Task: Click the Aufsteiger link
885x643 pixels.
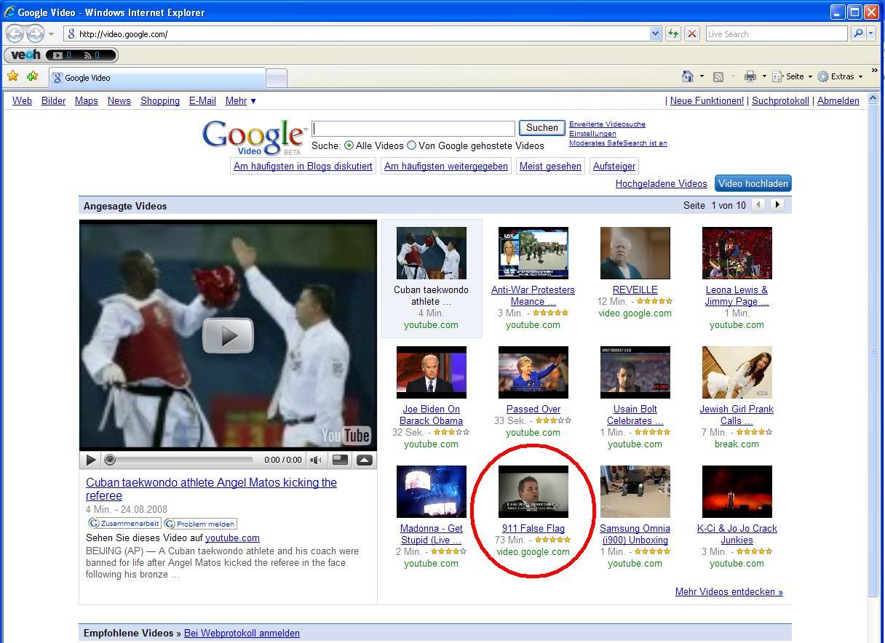Action: click(x=614, y=166)
